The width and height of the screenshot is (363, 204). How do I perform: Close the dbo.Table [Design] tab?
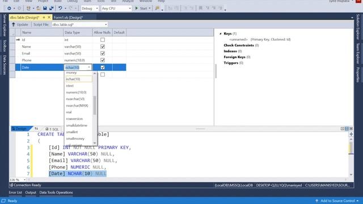[49, 18]
